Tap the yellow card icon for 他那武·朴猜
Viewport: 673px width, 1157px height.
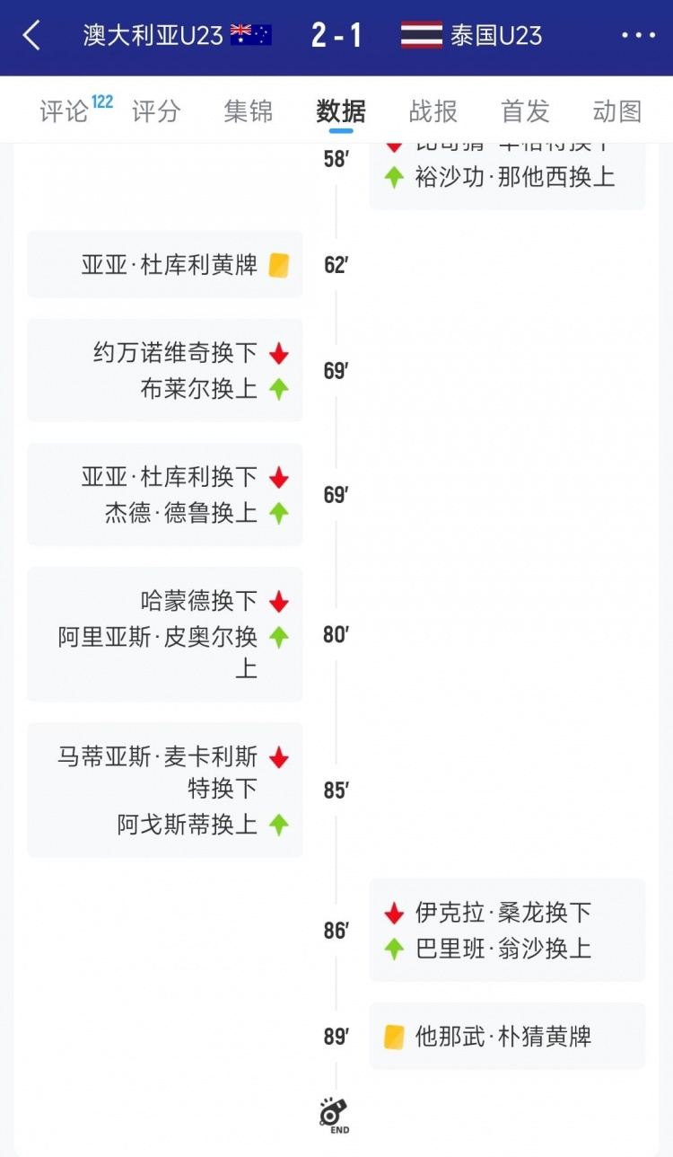click(x=394, y=1037)
